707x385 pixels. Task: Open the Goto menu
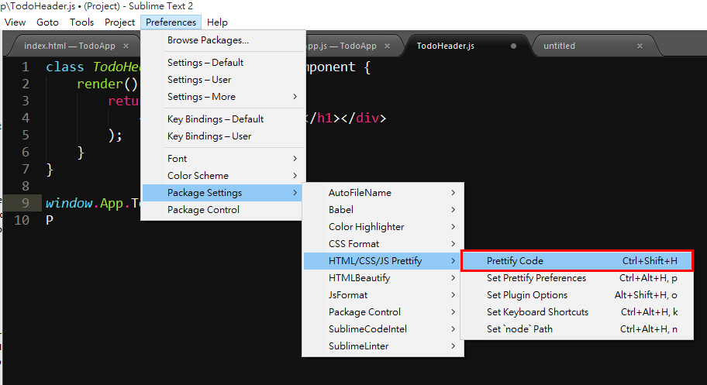click(47, 22)
